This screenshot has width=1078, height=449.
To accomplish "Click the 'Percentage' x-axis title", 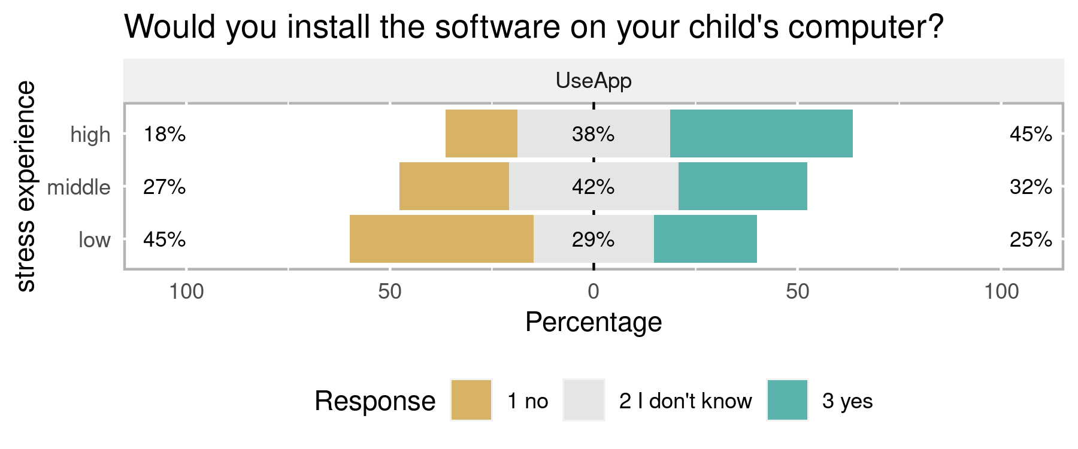I will pyautogui.click(x=593, y=322).
